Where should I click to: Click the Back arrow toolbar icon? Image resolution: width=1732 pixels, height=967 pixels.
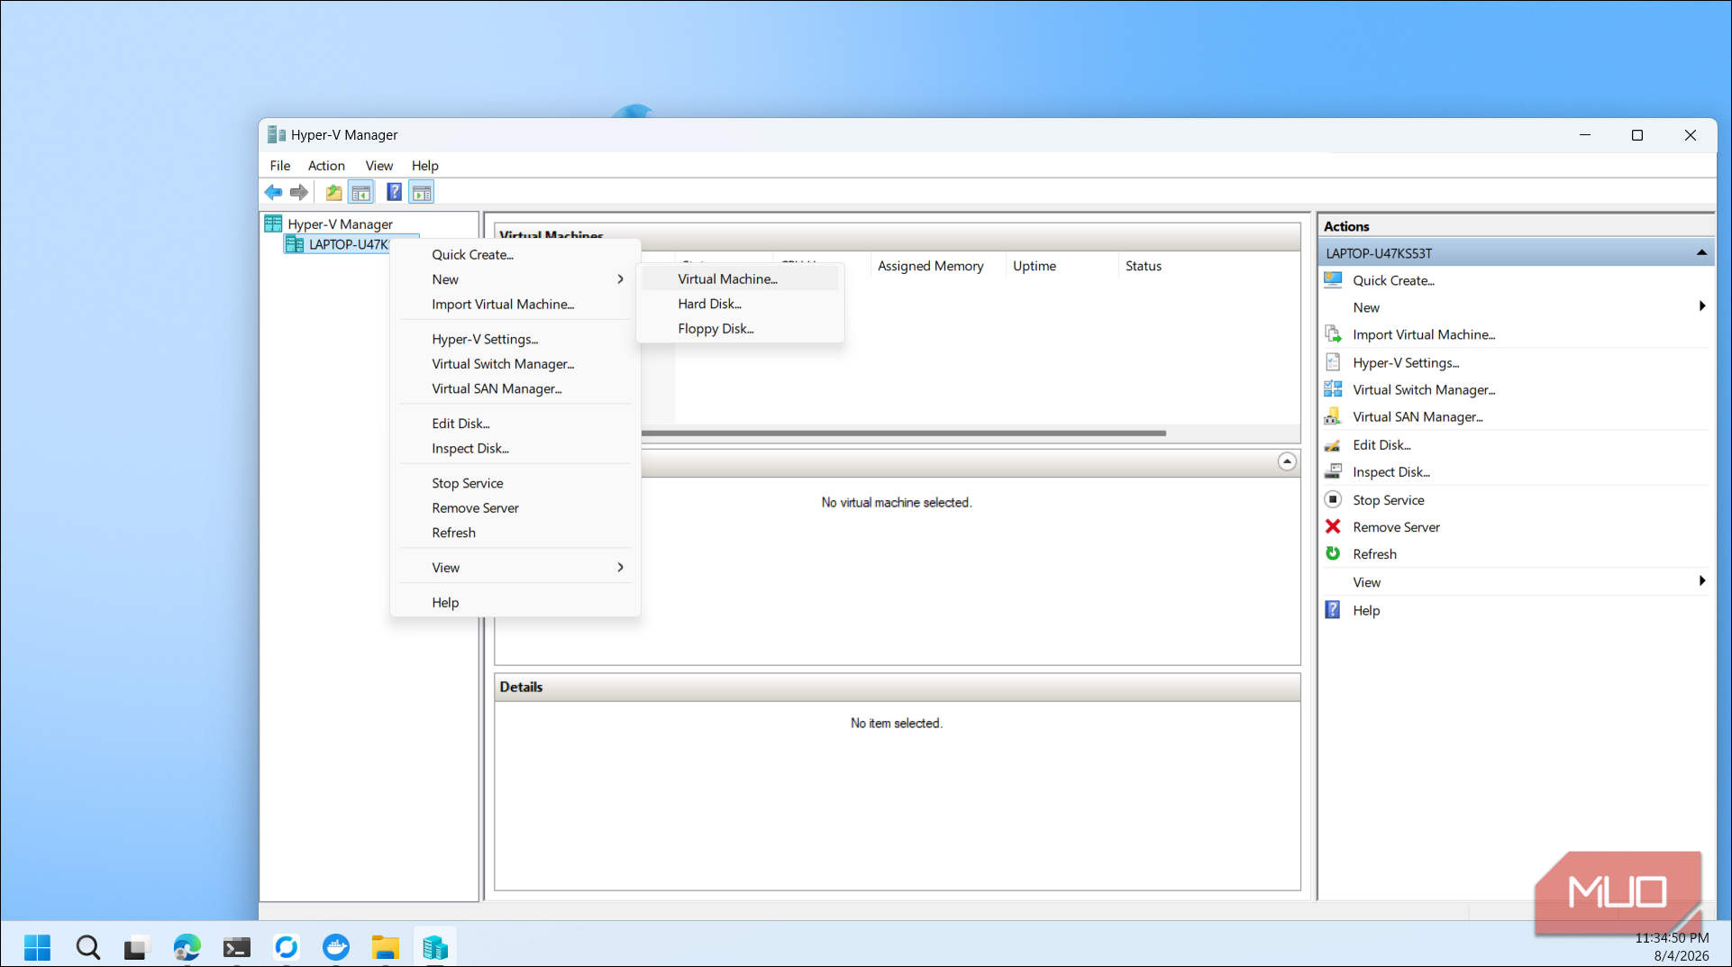pyautogui.click(x=273, y=192)
